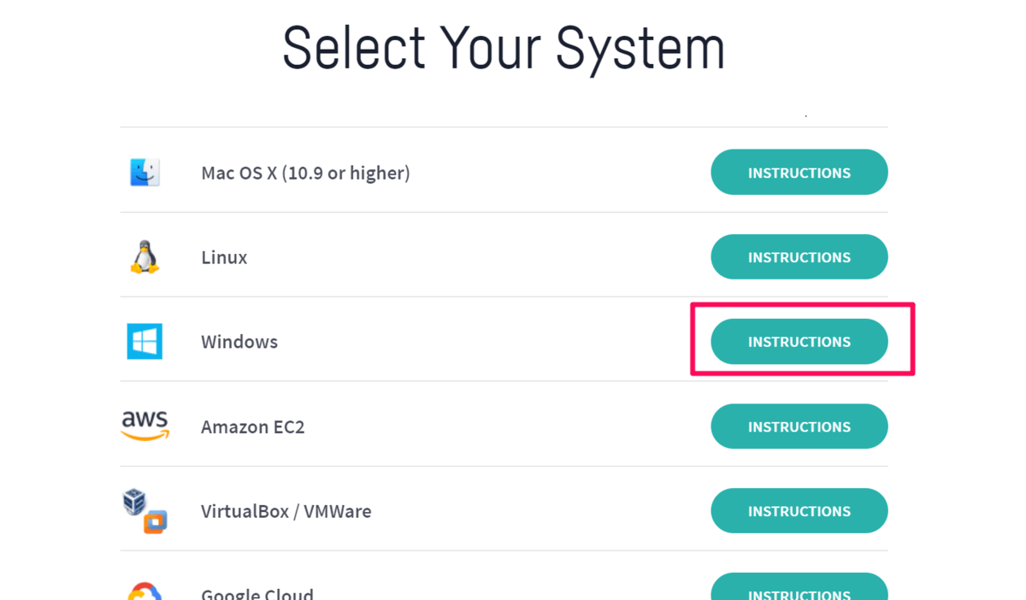
Task: Click the Mac OS X Finder icon
Action: point(144,173)
